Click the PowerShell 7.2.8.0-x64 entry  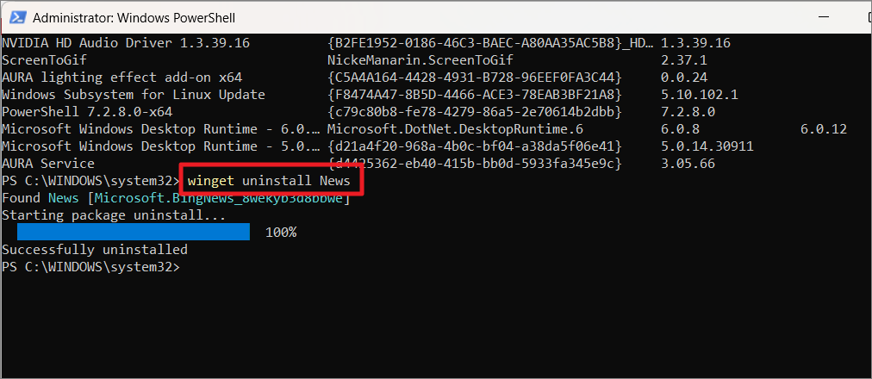coord(87,112)
